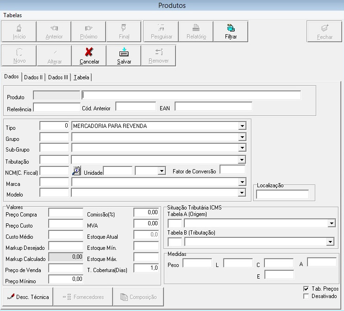Open the Unidade dropdown
The image size is (344, 311).
point(162,171)
